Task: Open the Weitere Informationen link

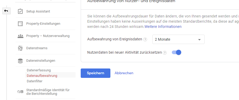Action: click(163, 27)
